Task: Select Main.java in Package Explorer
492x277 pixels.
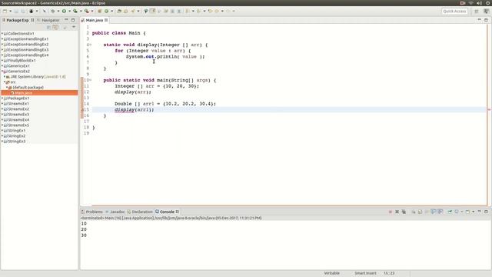Action: pos(39,92)
